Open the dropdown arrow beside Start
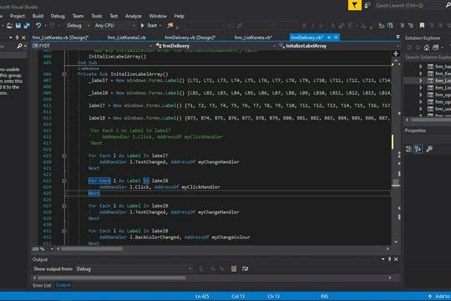 [160, 26]
